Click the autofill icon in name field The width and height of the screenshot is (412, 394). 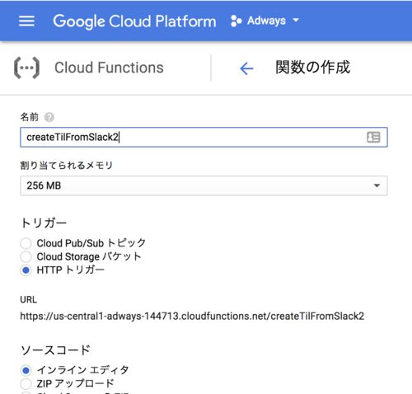click(x=373, y=137)
